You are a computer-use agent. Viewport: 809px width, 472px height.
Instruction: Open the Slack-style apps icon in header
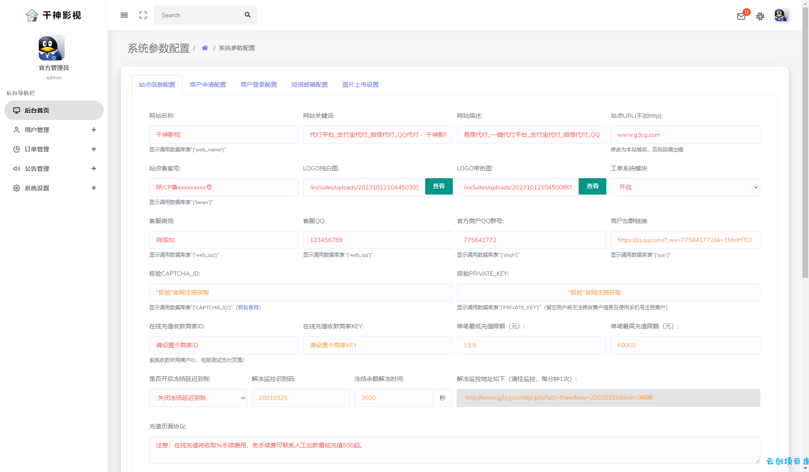[x=760, y=16]
